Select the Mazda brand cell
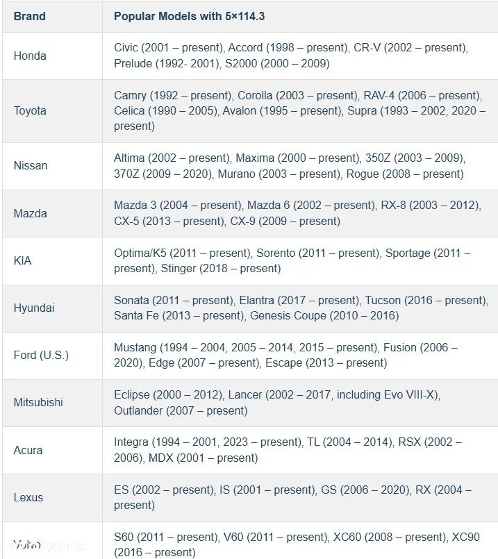The image size is (498, 559). coord(30,213)
